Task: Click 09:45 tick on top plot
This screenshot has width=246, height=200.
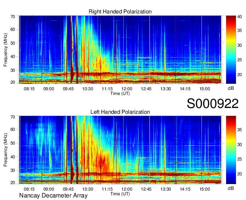Action: pos(68,89)
